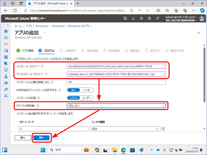Show info tooltip for インストール コマンド
This screenshot has height=155, width=207.
click(x=42, y=66)
